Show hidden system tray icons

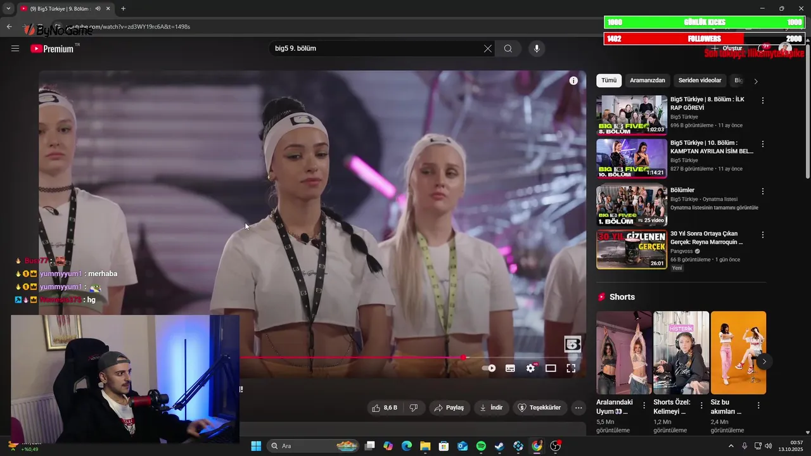[x=731, y=446]
